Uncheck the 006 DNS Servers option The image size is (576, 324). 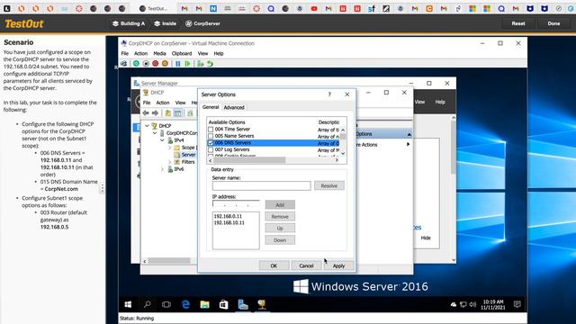211,143
